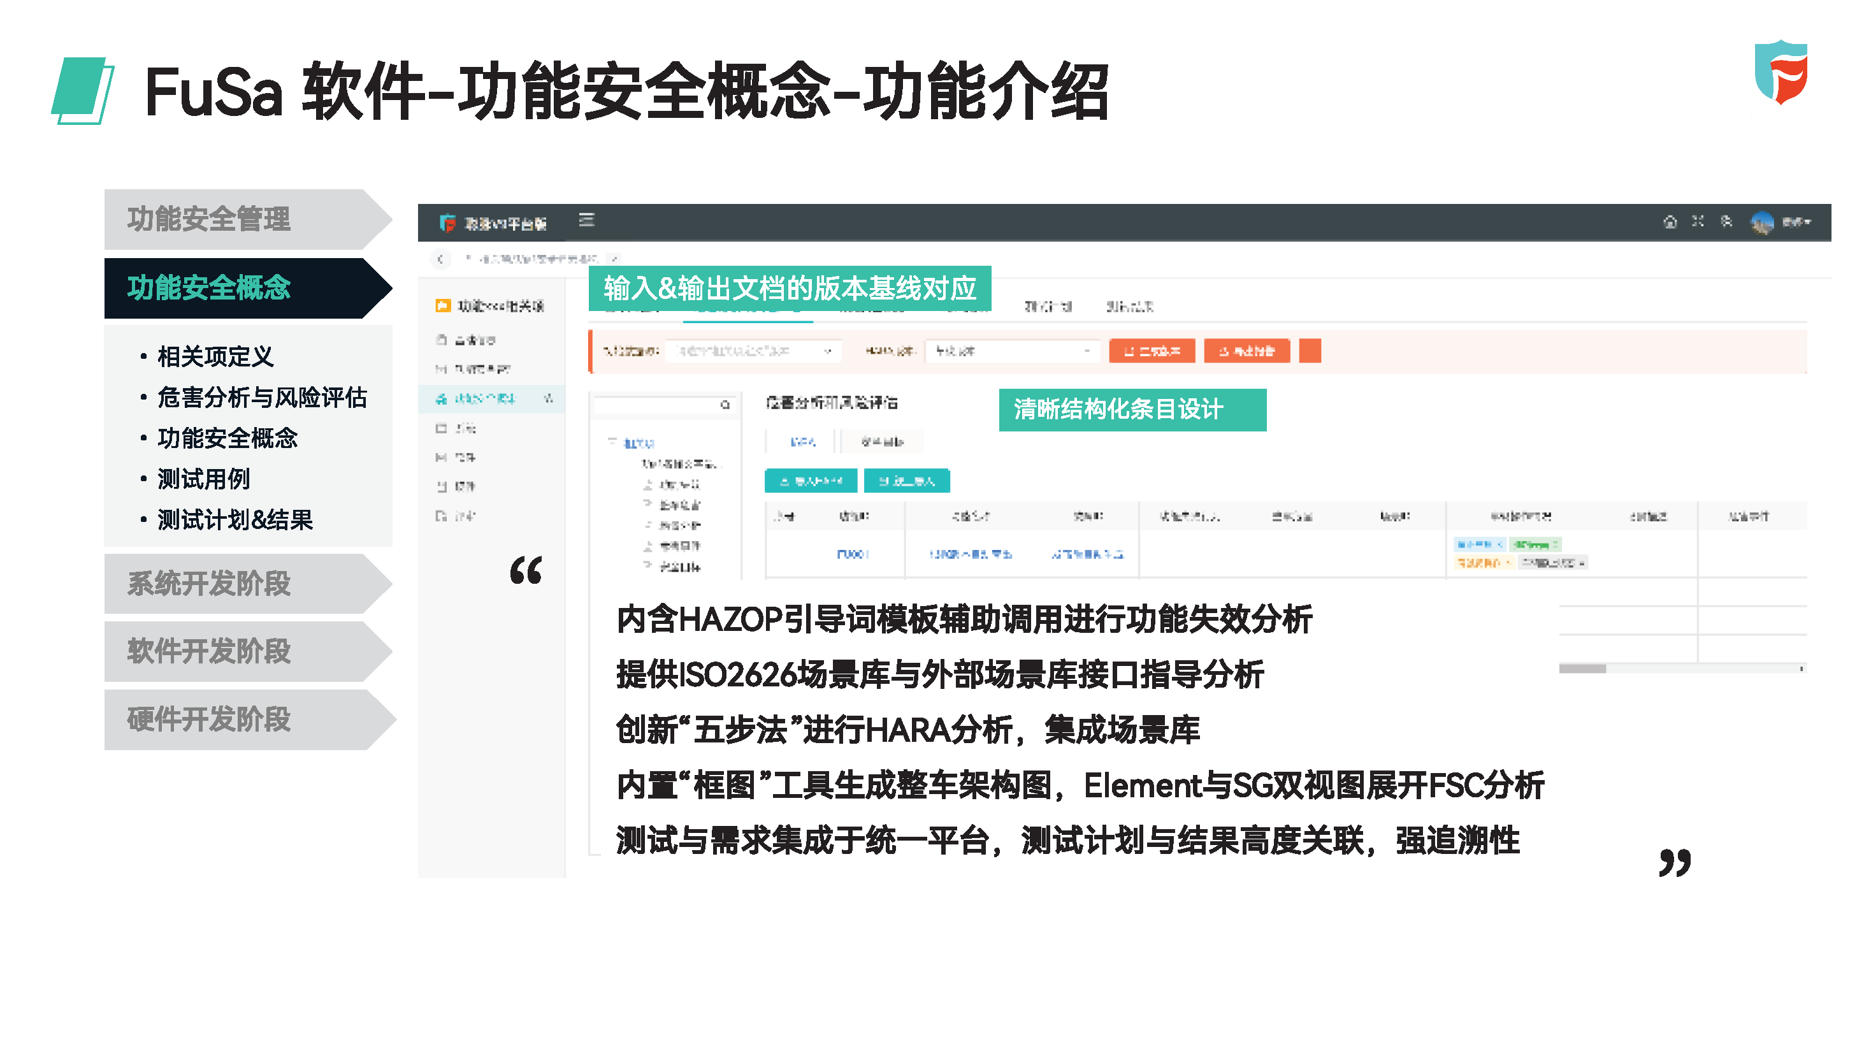1871x1049 pixels.
Task: Click the user avatar in header
Action: (x=1762, y=222)
